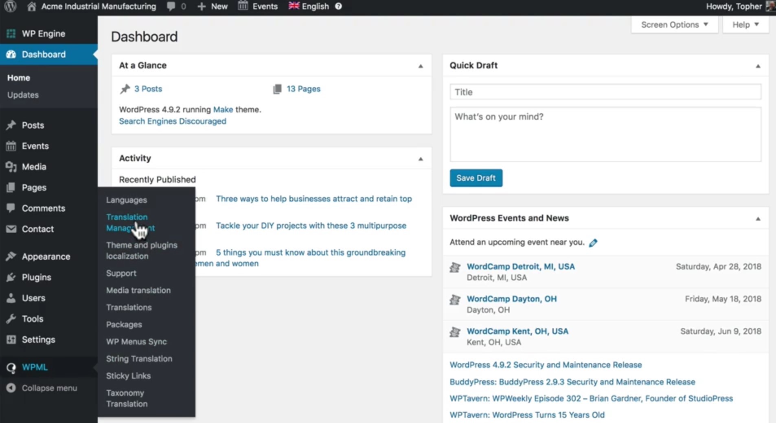Collapse the Activity panel
This screenshot has height=423, width=776.
420,158
